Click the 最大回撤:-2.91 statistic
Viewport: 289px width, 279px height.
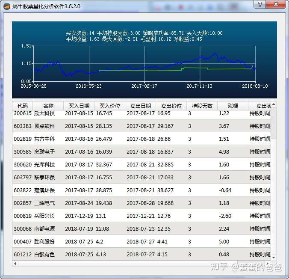(x=120, y=39)
